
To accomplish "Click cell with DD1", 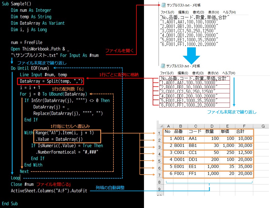I will pos(196,160).
